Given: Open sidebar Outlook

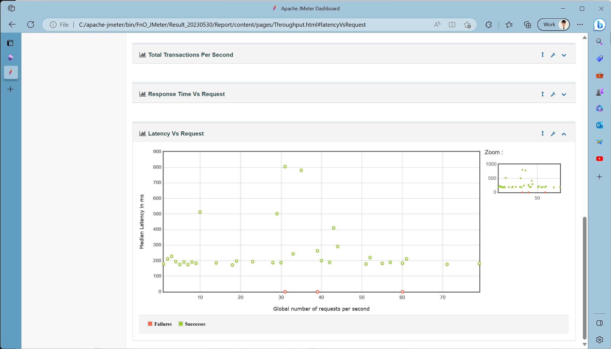Looking at the screenshot, I should click(x=599, y=125).
